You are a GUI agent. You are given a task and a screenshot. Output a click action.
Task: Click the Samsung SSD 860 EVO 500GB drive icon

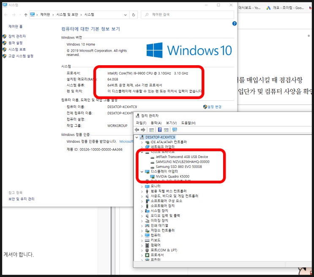click(153, 167)
